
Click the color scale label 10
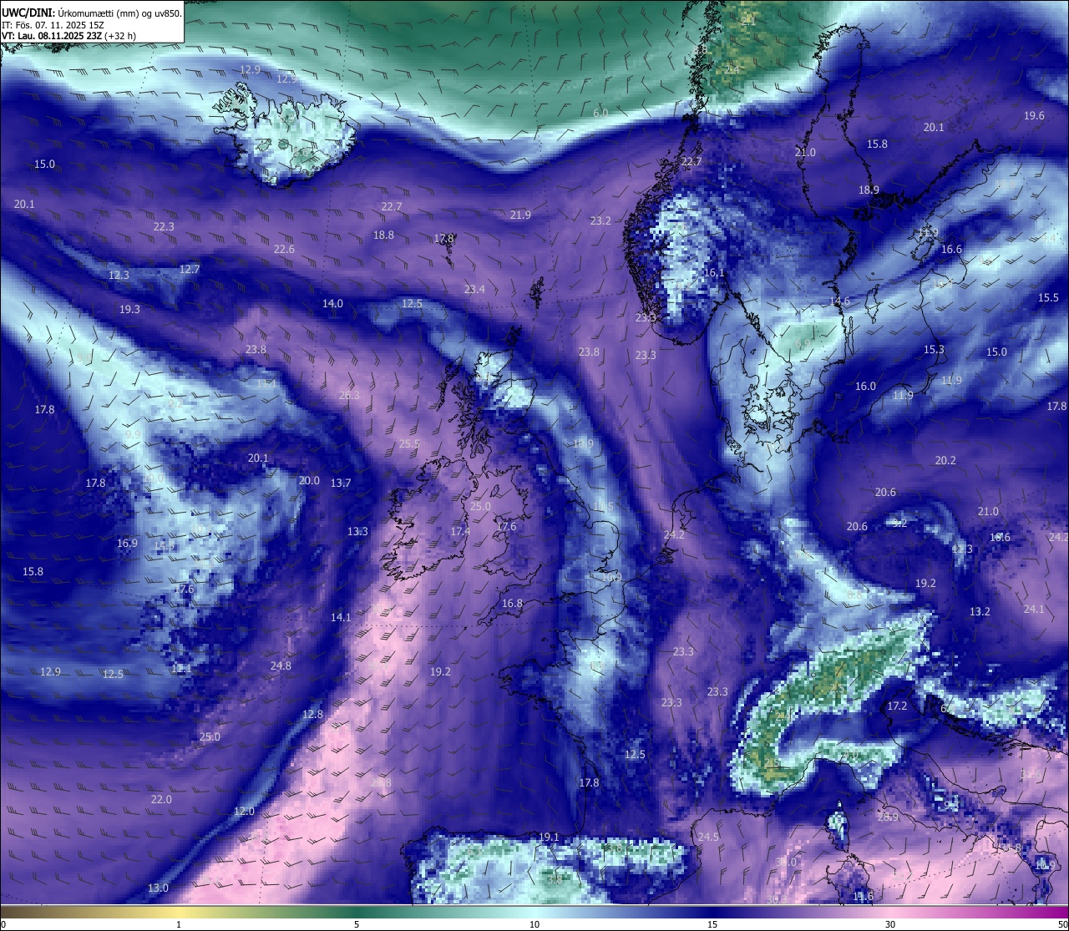tap(534, 924)
